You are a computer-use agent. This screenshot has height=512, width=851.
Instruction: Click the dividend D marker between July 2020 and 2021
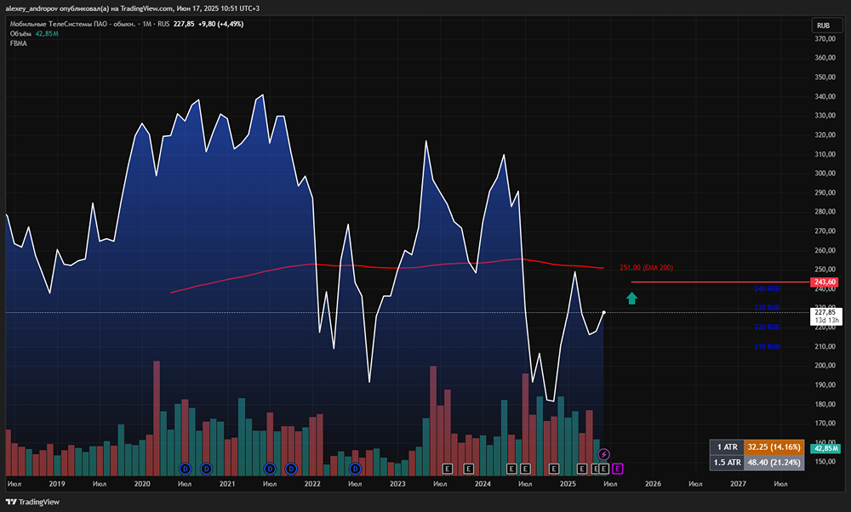pyautogui.click(x=206, y=469)
